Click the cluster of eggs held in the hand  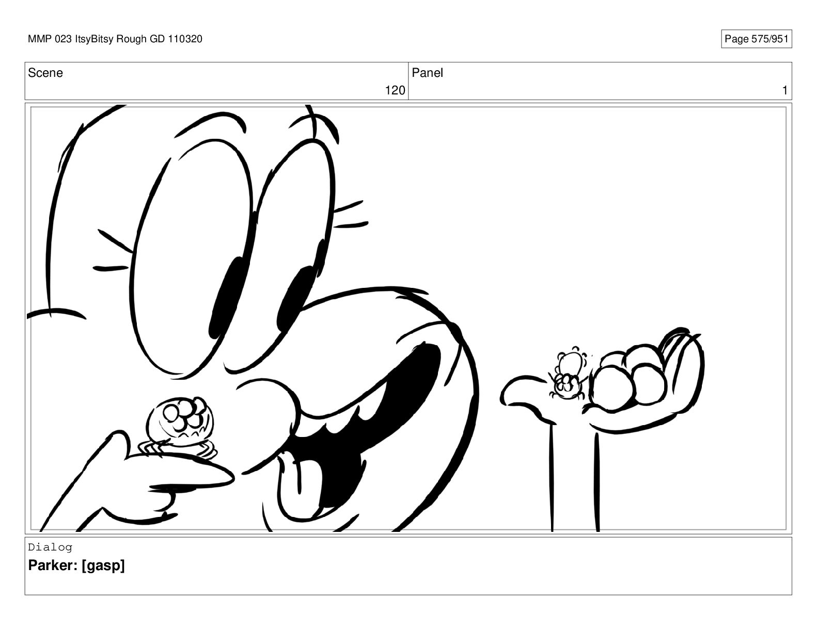[629, 379]
